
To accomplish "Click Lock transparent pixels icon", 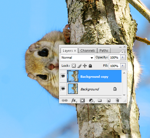I will (74, 66).
